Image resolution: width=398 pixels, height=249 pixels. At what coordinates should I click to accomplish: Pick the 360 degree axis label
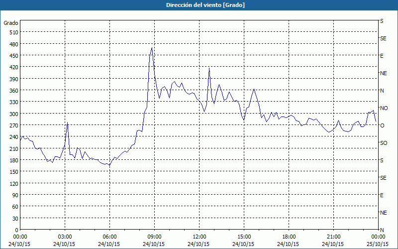tap(14, 91)
